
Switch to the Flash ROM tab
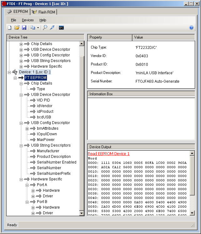pos(44,12)
